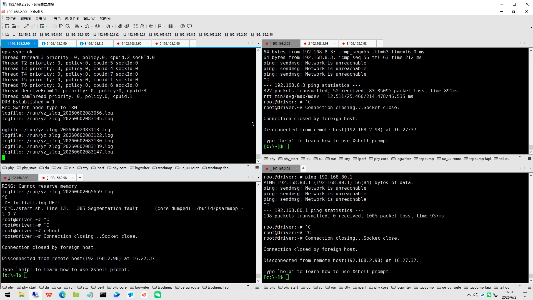This screenshot has height=300, width=533.
Task: Open the 帮助(H) menu
Action: click(105, 18)
